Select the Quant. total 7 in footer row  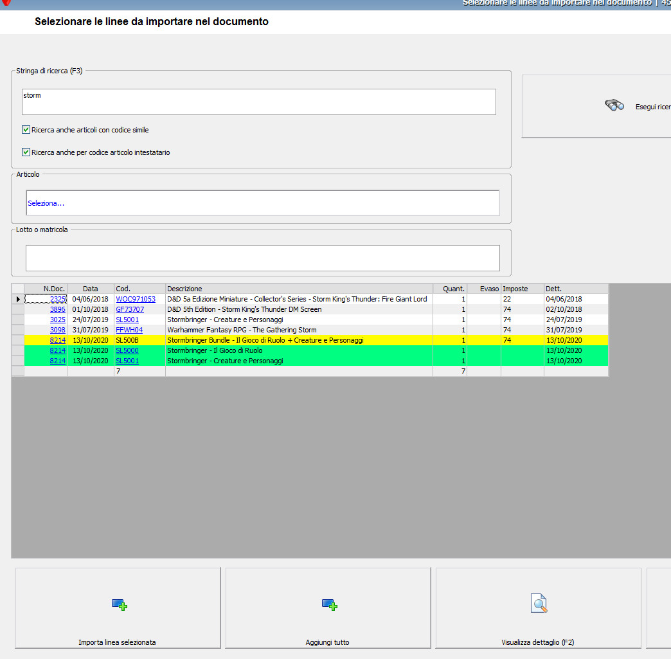coord(450,371)
